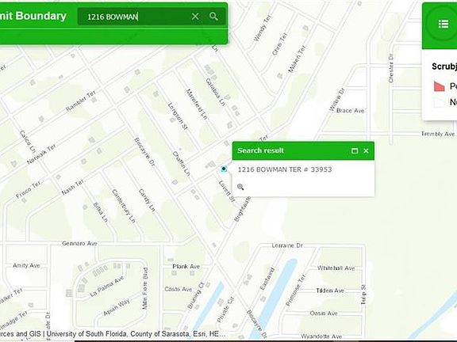Click the University of South Florida attribution
Screen dimensions: 457x342
(86, 333)
